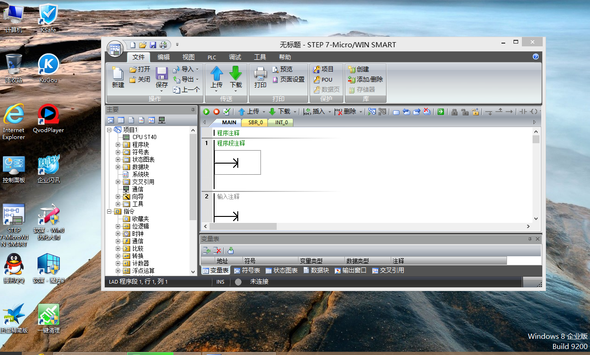
Task: Click the 项目 protection button
Action: (324, 69)
